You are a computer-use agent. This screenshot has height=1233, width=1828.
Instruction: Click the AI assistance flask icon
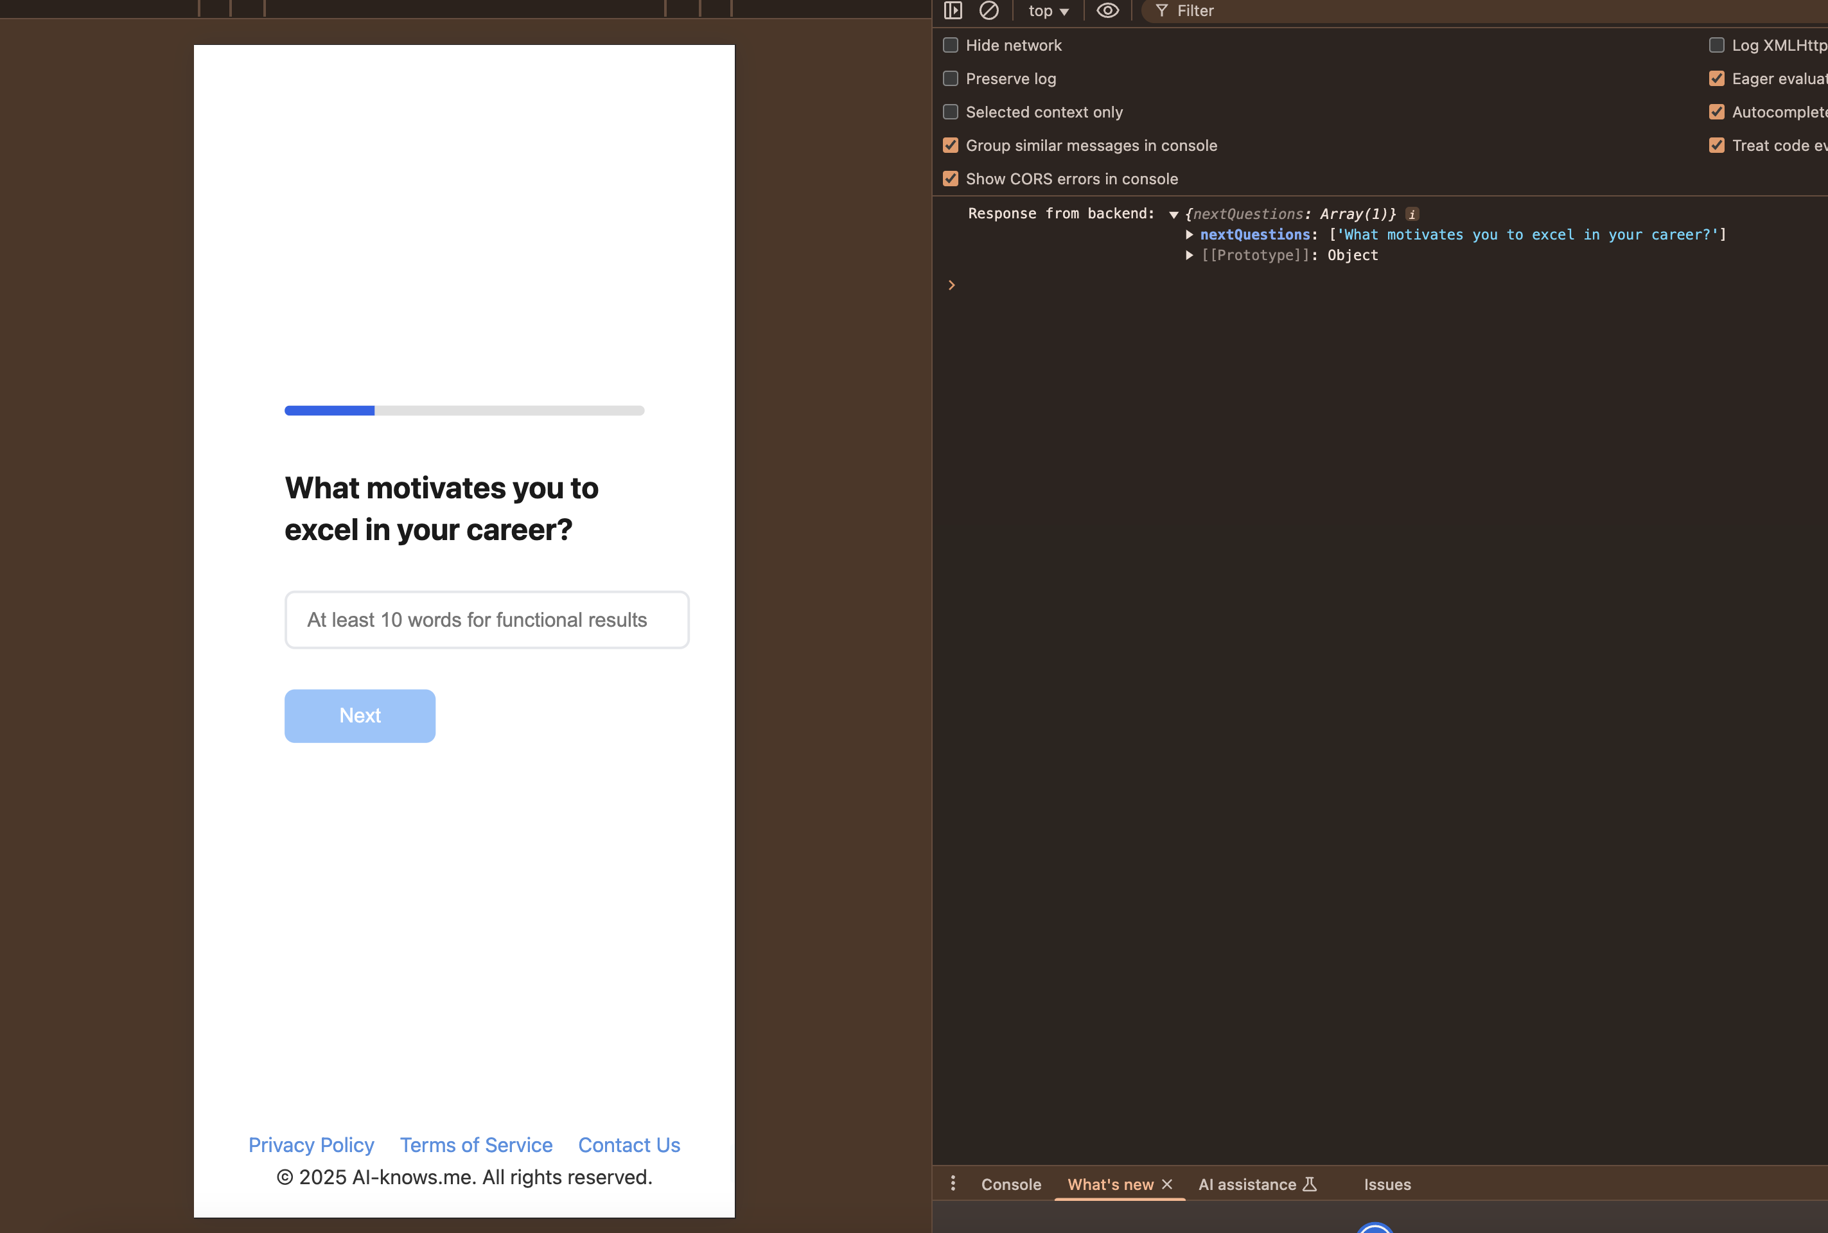pos(1310,1184)
